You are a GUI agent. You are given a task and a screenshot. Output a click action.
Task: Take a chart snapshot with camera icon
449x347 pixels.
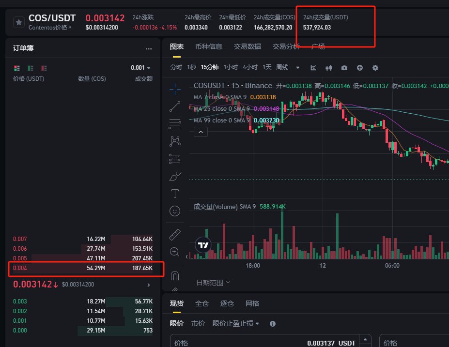[x=344, y=68]
